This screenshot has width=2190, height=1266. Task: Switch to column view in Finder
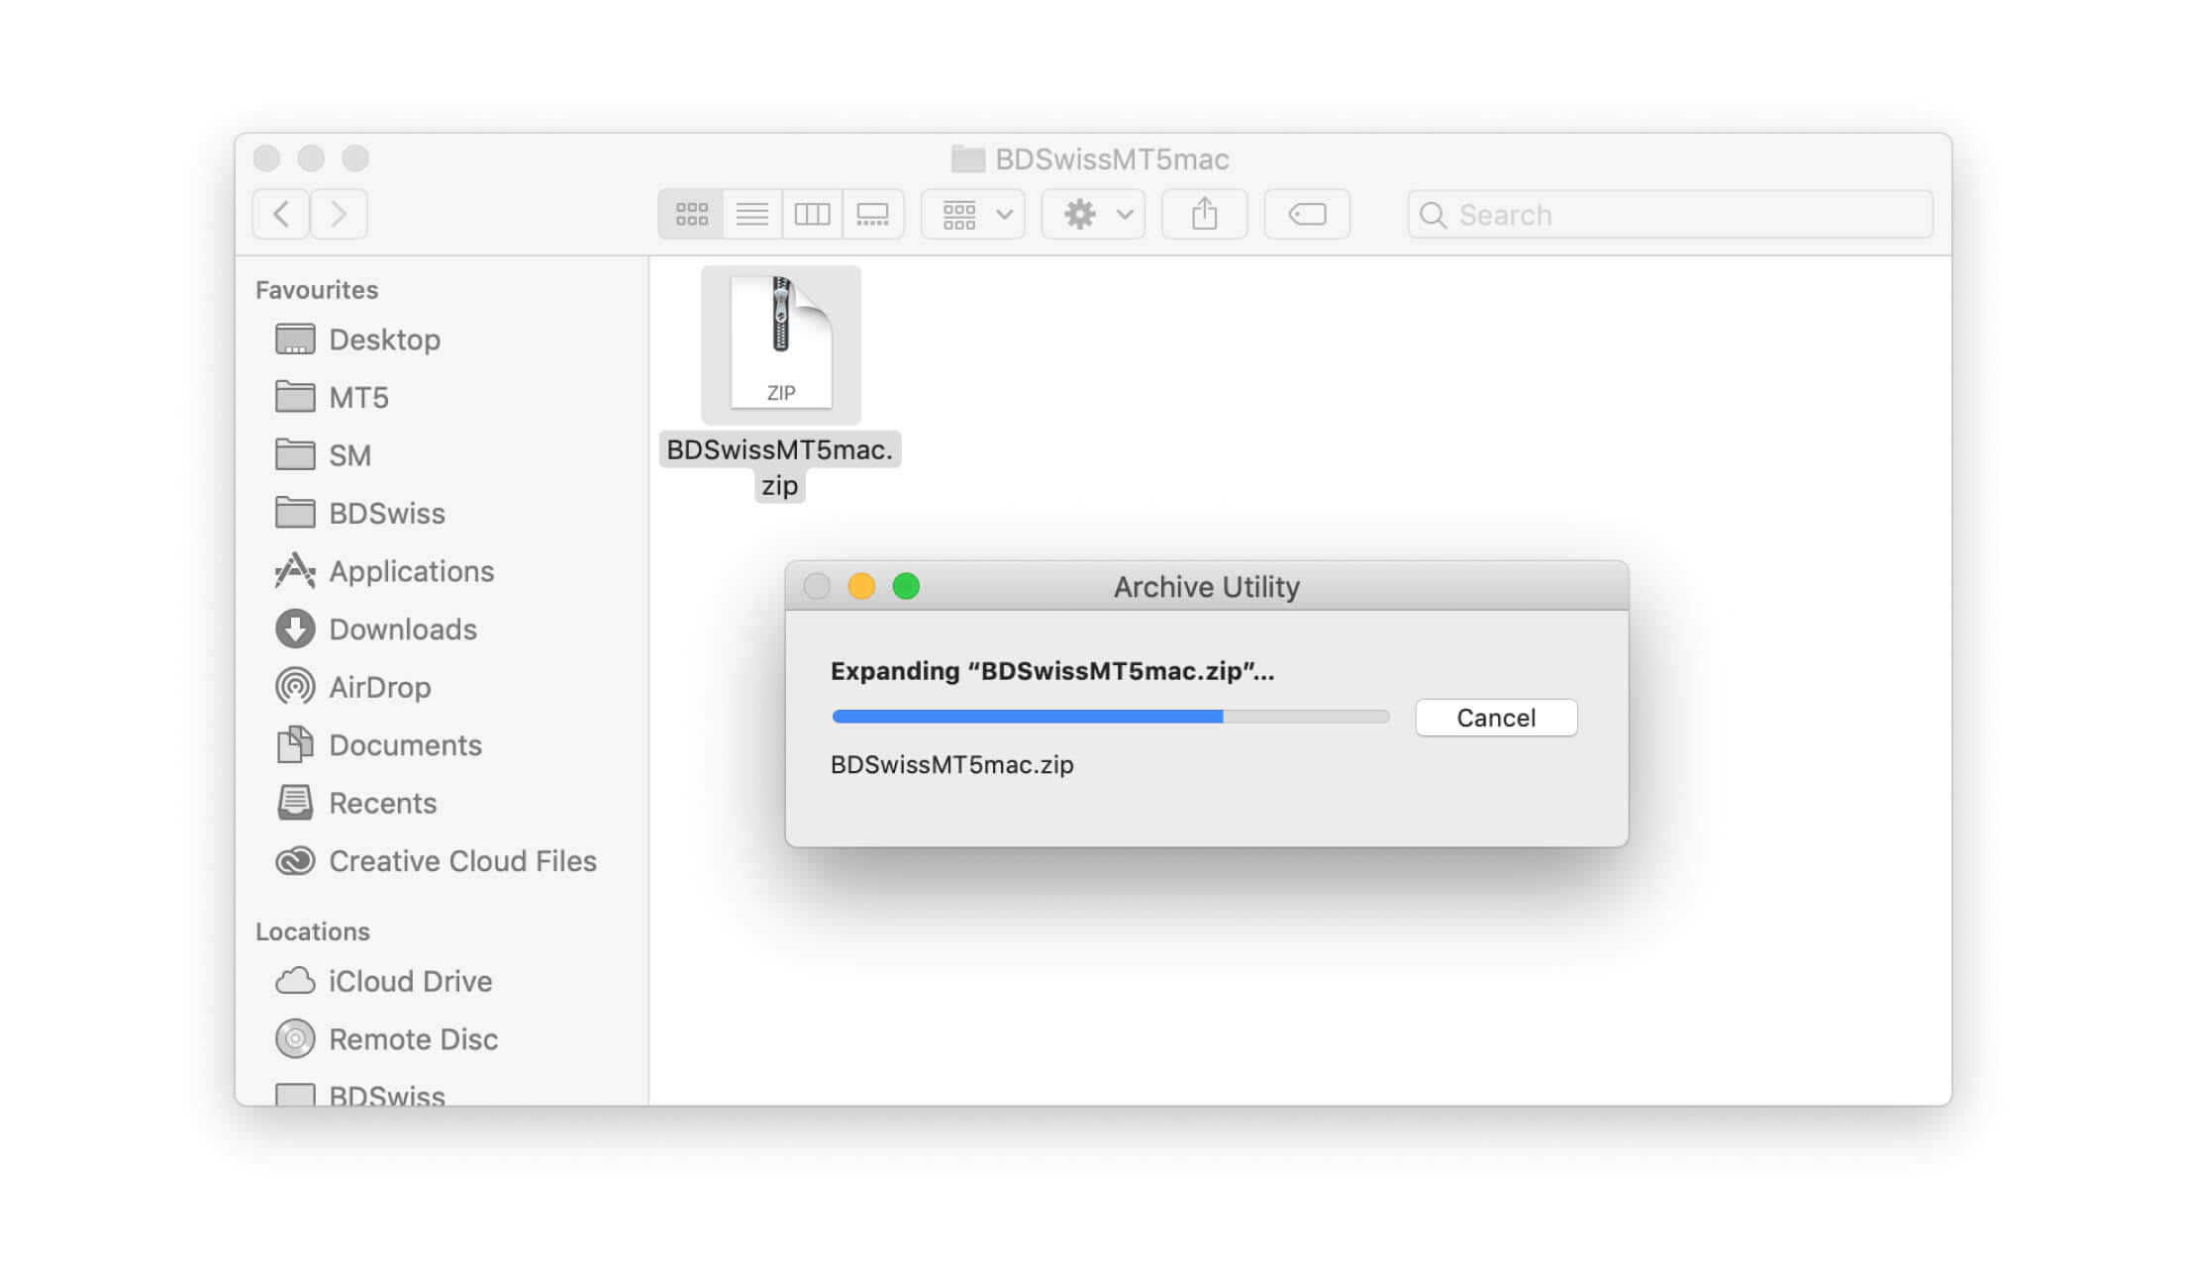coord(814,214)
